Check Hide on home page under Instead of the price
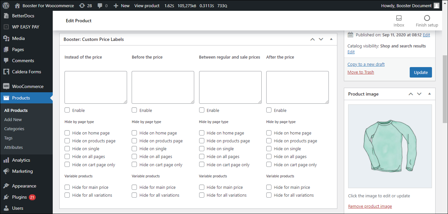Screen dimensions: 448x214 [x=67, y=133]
